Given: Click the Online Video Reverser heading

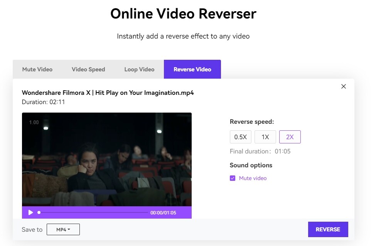Looking at the screenshot, I should point(183,13).
